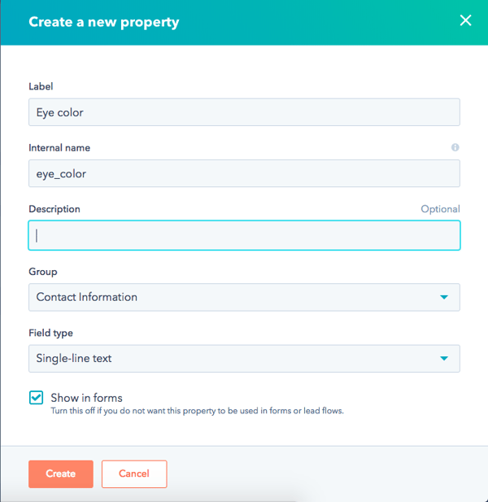The image size is (488, 502).
Task: Click the 'Field type' caption
Action: (x=51, y=333)
